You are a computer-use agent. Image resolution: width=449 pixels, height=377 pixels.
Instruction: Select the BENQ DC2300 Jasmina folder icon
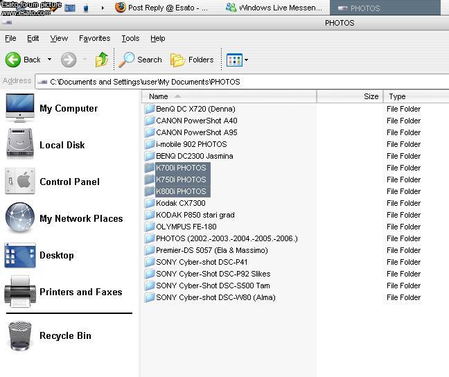(150, 156)
